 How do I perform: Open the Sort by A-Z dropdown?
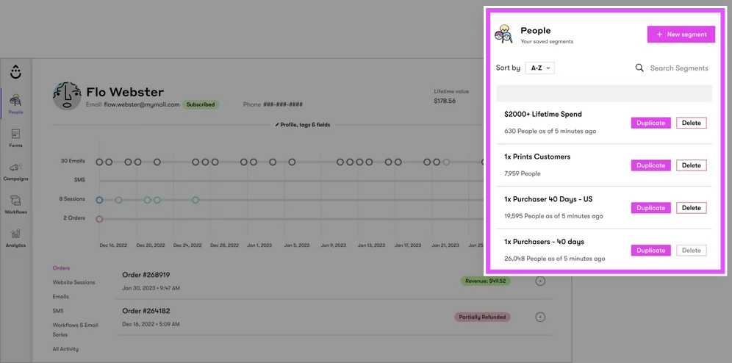[x=539, y=68]
